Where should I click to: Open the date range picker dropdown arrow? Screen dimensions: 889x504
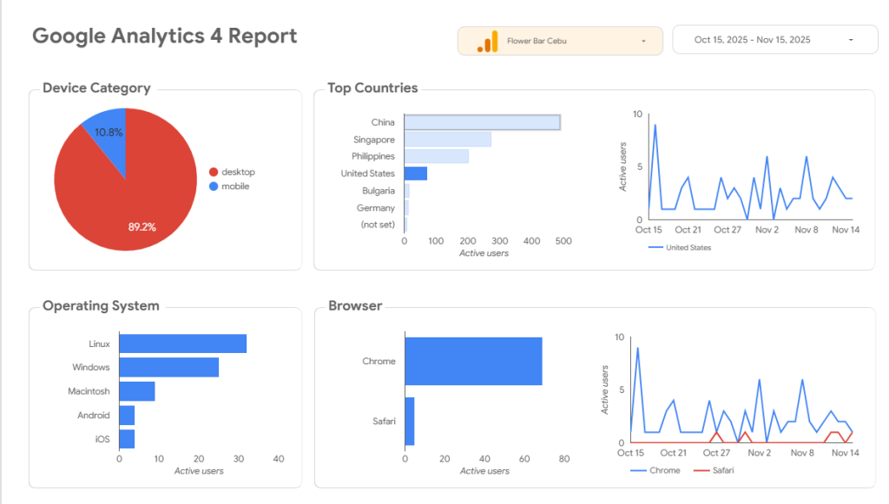point(850,40)
